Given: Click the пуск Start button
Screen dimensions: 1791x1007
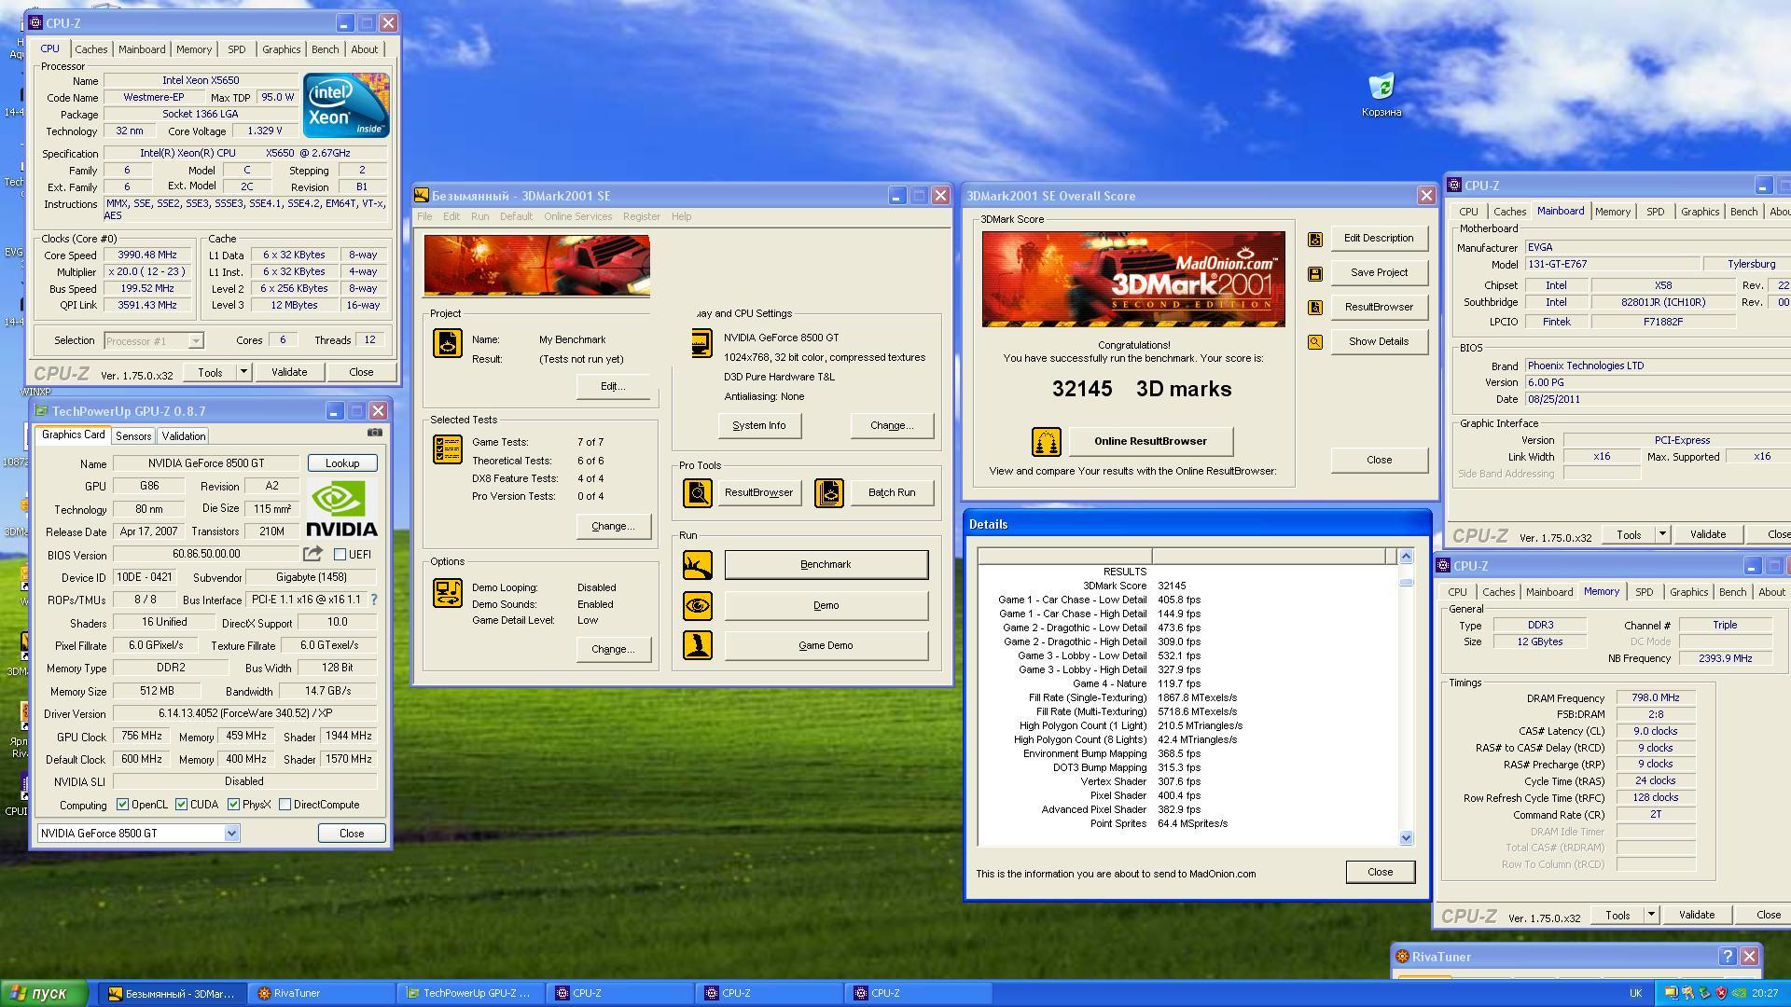Looking at the screenshot, I should (x=44, y=993).
